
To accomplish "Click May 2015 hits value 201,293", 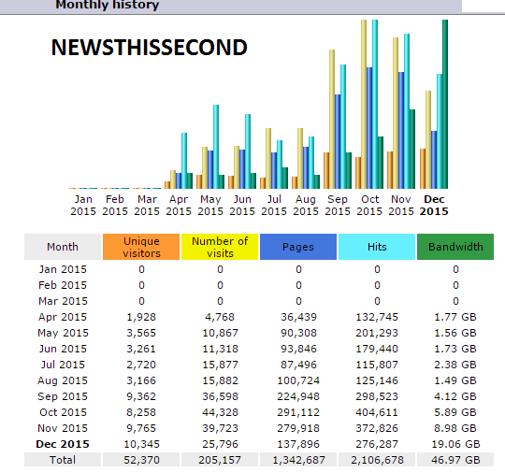I will click(x=377, y=333).
